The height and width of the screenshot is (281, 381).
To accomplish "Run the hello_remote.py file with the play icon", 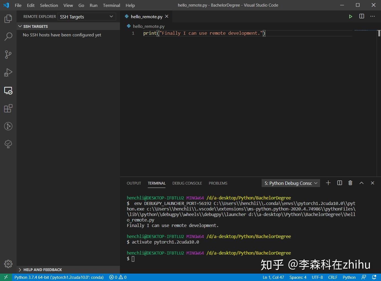I will (350, 16).
